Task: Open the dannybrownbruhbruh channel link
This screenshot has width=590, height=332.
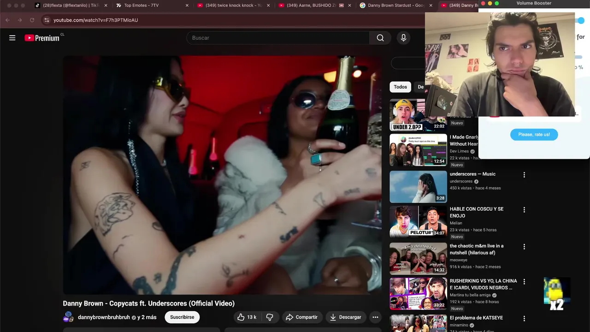Action: tap(104, 317)
